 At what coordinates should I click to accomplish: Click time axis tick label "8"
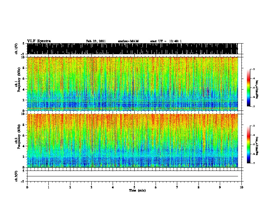199,187
